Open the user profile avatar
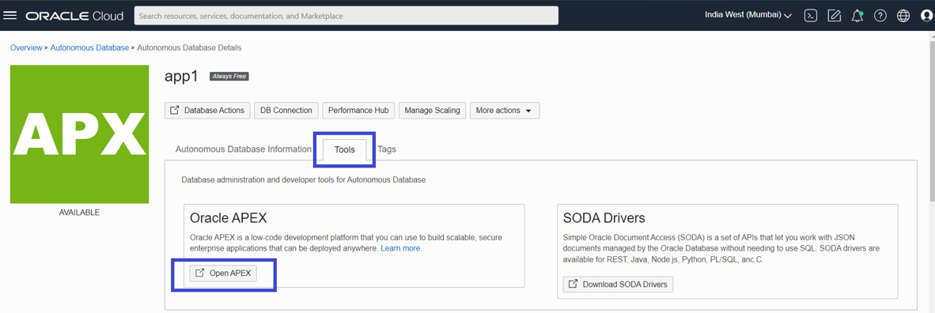 (926, 16)
